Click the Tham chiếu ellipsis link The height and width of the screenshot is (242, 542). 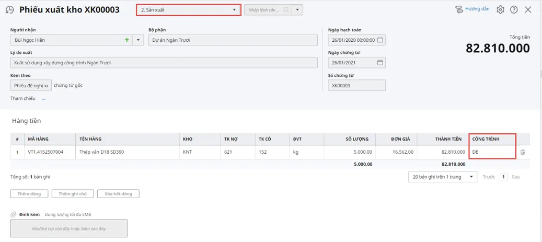click(x=43, y=98)
